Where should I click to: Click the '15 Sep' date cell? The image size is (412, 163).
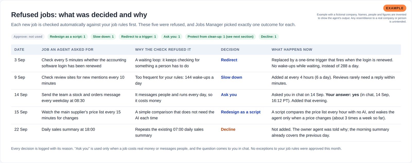(21, 112)
